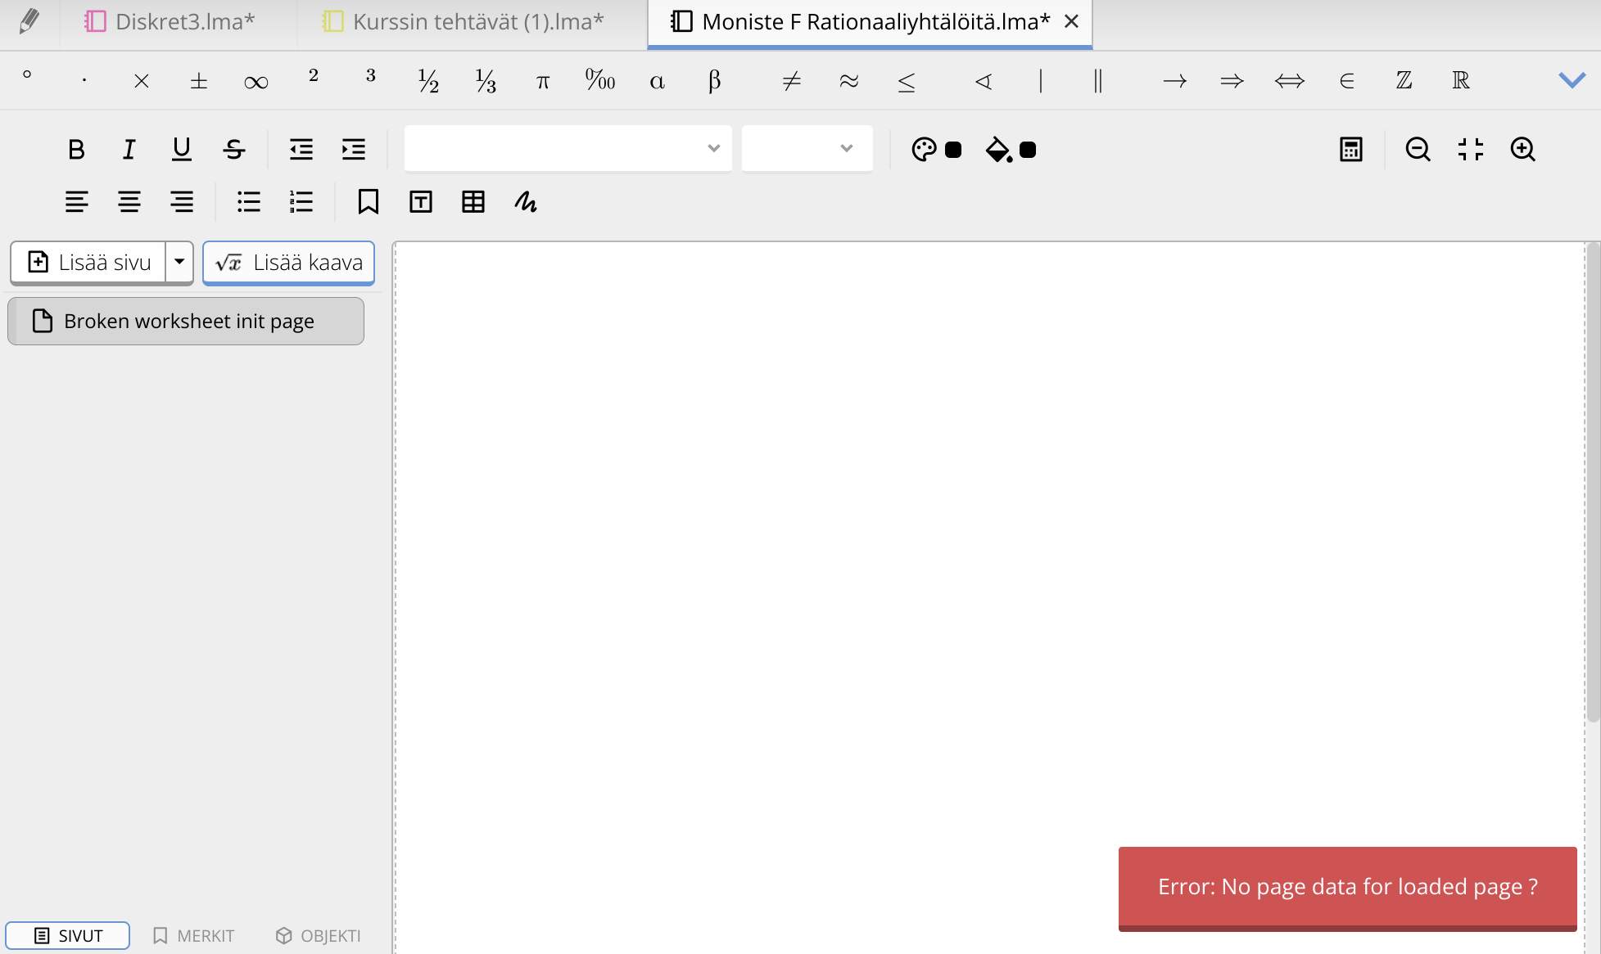Pick the black text color swatch
The height and width of the screenshot is (954, 1601).
953,150
